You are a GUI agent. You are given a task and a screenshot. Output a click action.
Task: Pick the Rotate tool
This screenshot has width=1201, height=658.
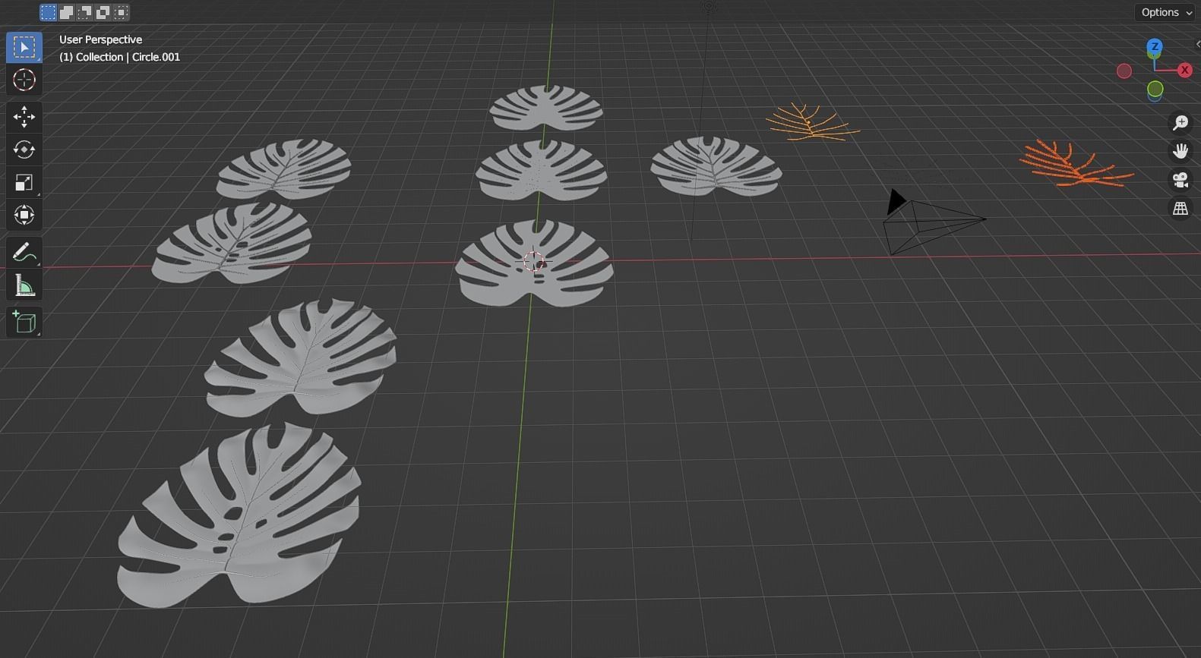pyautogui.click(x=24, y=150)
